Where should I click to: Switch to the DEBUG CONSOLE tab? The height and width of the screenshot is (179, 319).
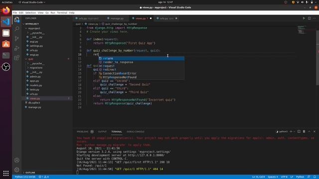[x=135, y=132]
